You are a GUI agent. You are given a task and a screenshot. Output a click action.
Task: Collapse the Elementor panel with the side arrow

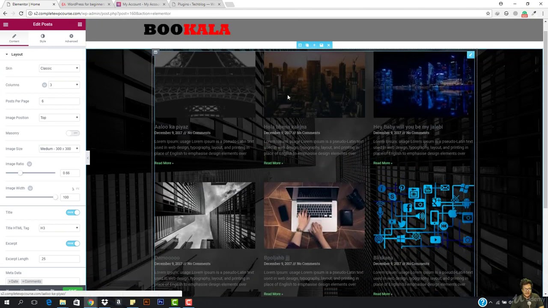[88, 158]
